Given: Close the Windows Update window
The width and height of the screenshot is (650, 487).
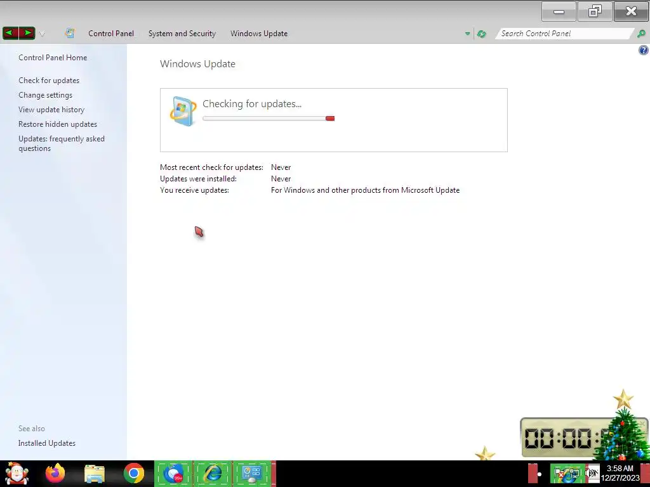Looking at the screenshot, I should tap(631, 11).
